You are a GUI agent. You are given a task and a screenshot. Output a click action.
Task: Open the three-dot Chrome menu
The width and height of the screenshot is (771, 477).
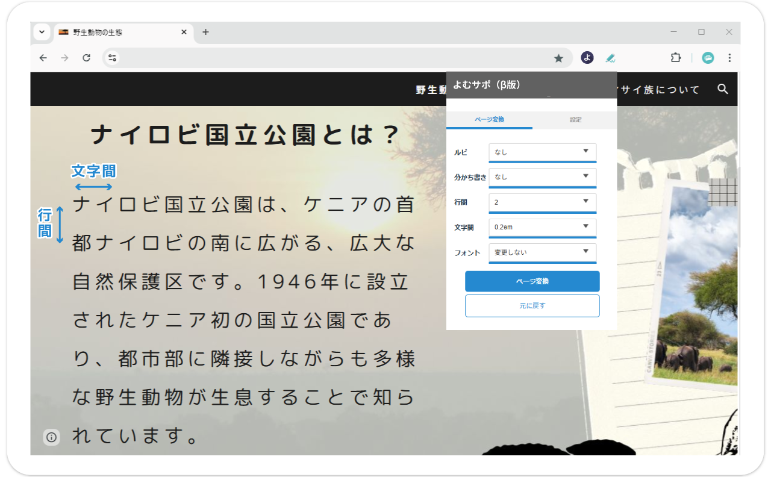tap(729, 58)
